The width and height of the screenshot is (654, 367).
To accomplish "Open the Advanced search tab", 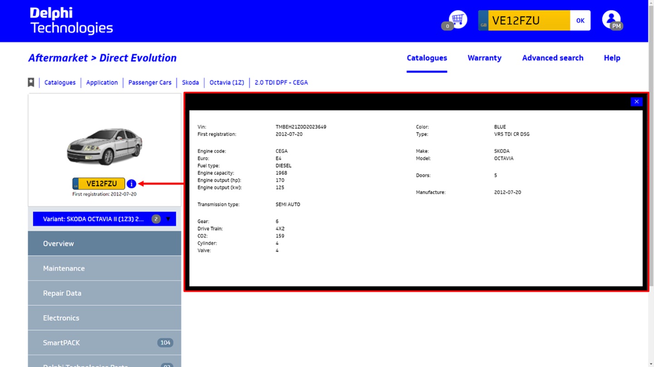I will click(552, 58).
